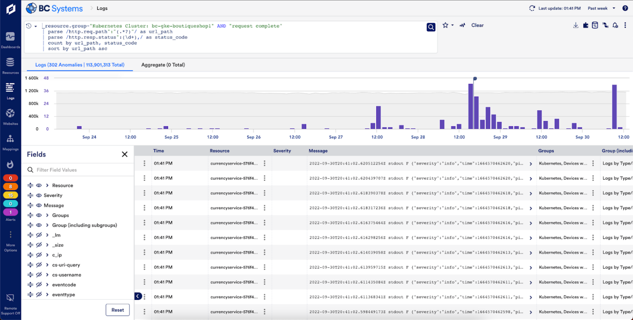Image resolution: width=633 pixels, height=320 pixels.
Task: Open alert notification settings via the bell icon
Action: coord(615,25)
